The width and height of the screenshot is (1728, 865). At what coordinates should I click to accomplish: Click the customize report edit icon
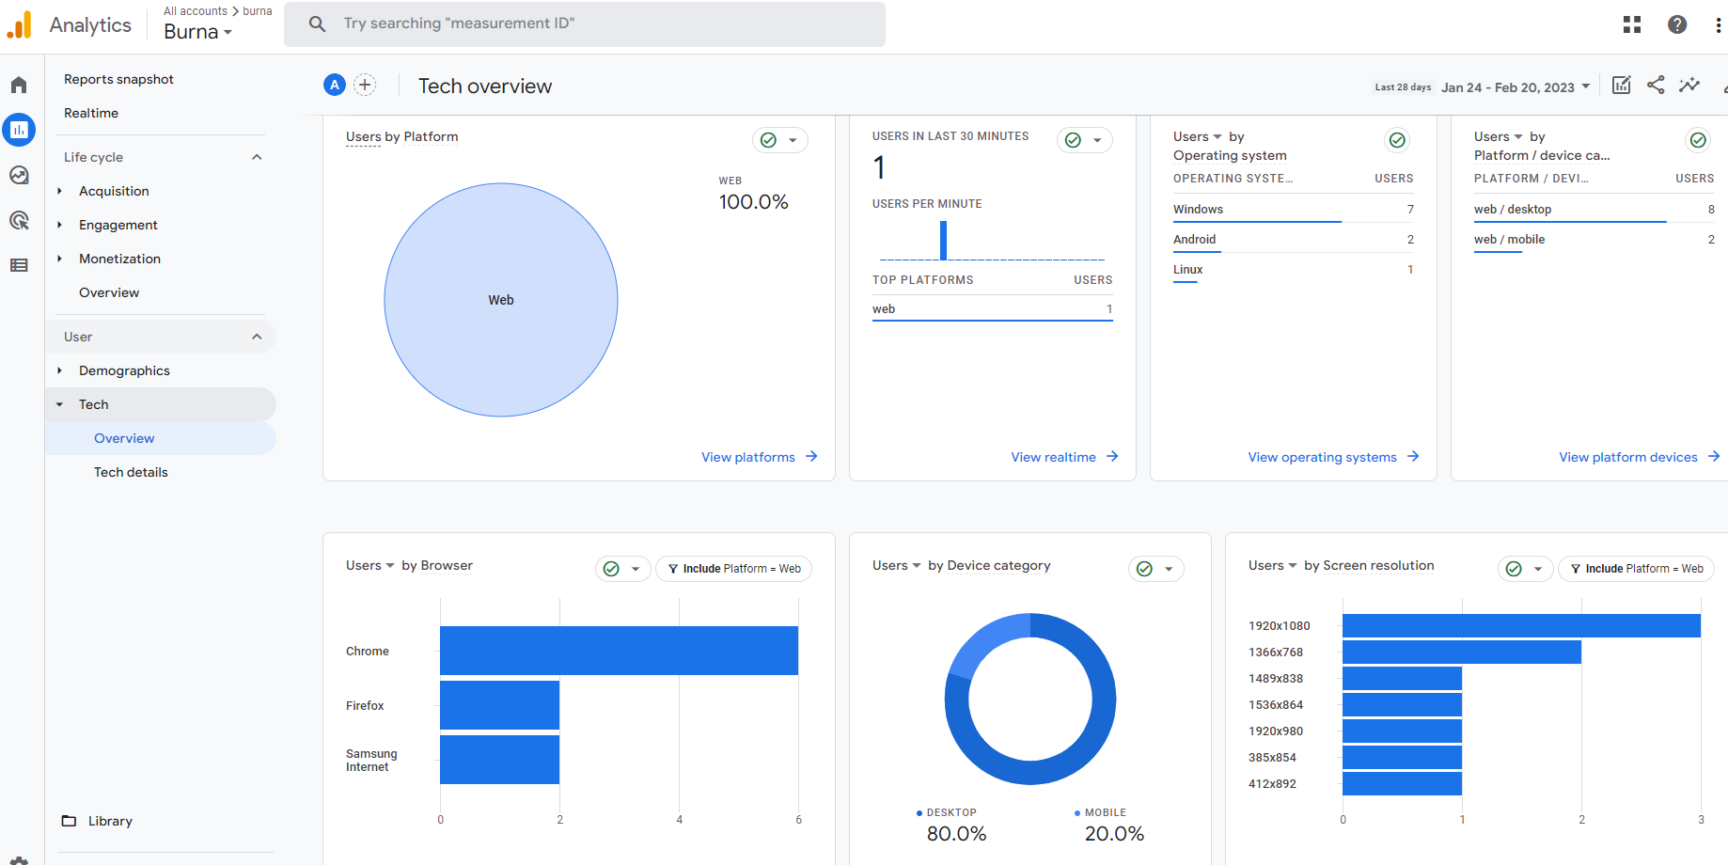(1622, 86)
